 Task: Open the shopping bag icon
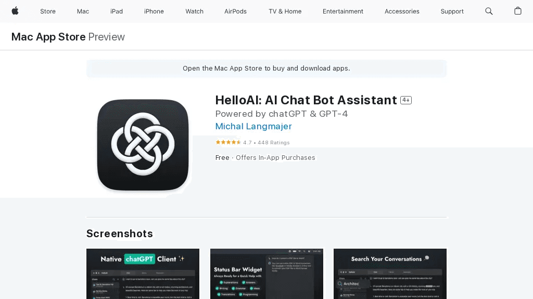pyautogui.click(x=518, y=11)
